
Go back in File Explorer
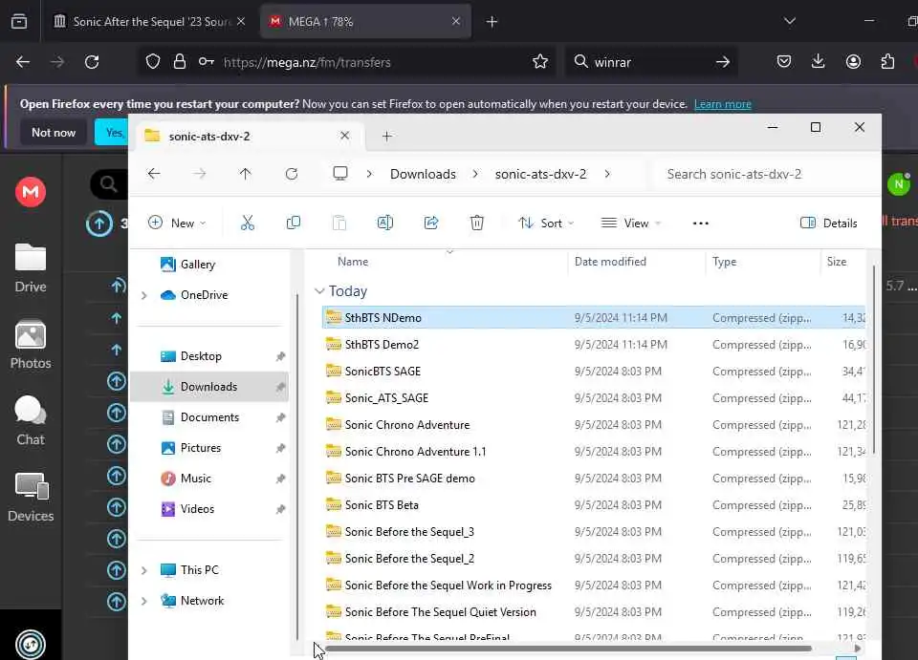pos(153,174)
